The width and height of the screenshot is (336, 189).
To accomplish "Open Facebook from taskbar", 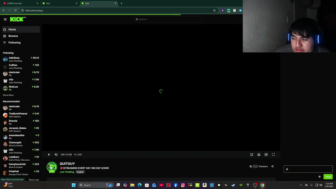I will coord(176,185).
